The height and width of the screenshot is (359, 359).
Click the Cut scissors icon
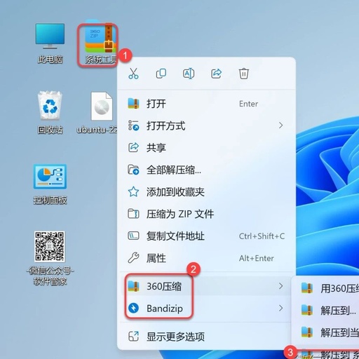pos(133,74)
